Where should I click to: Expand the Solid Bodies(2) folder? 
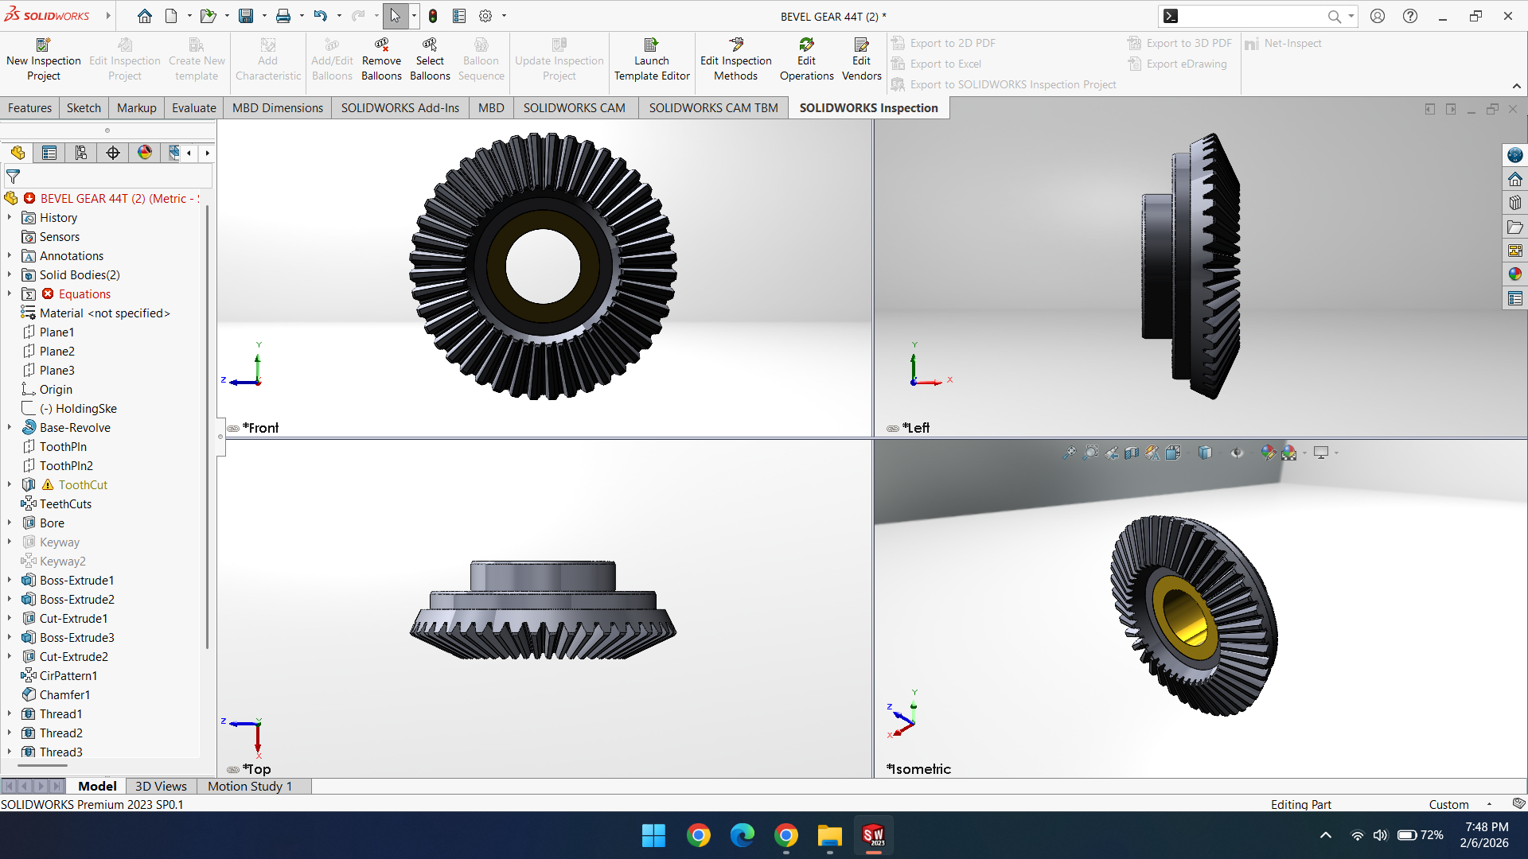click(10, 274)
